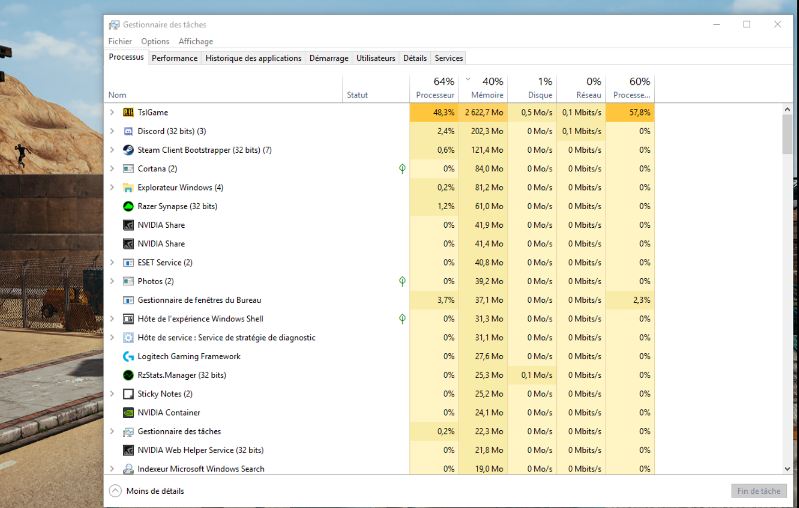Click the Hôte de l'expérience Windows Shell icon
Screen dimensions: 799x508
[128, 319]
